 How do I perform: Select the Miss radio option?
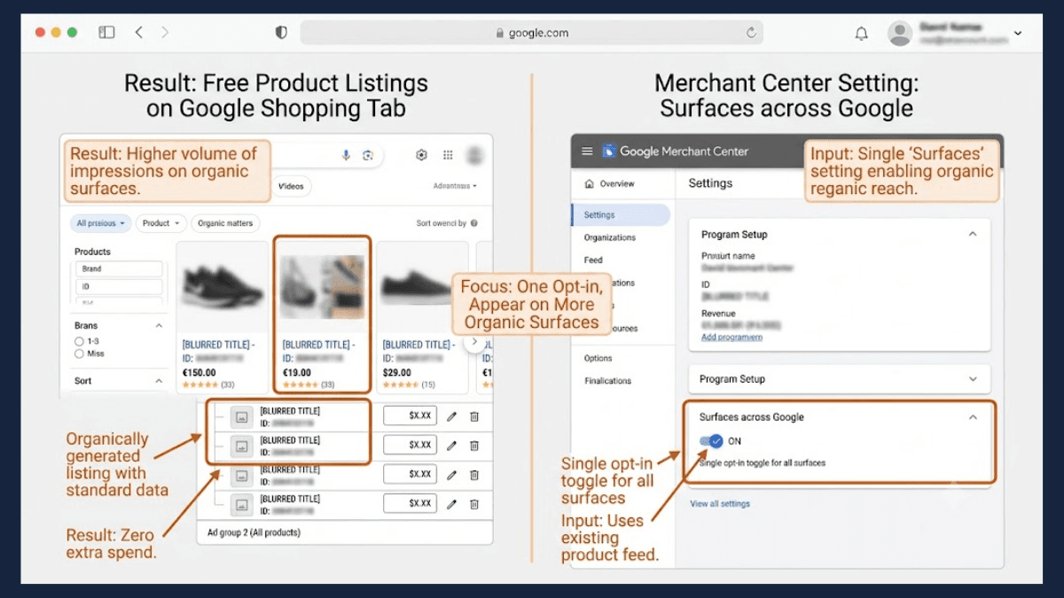point(79,353)
